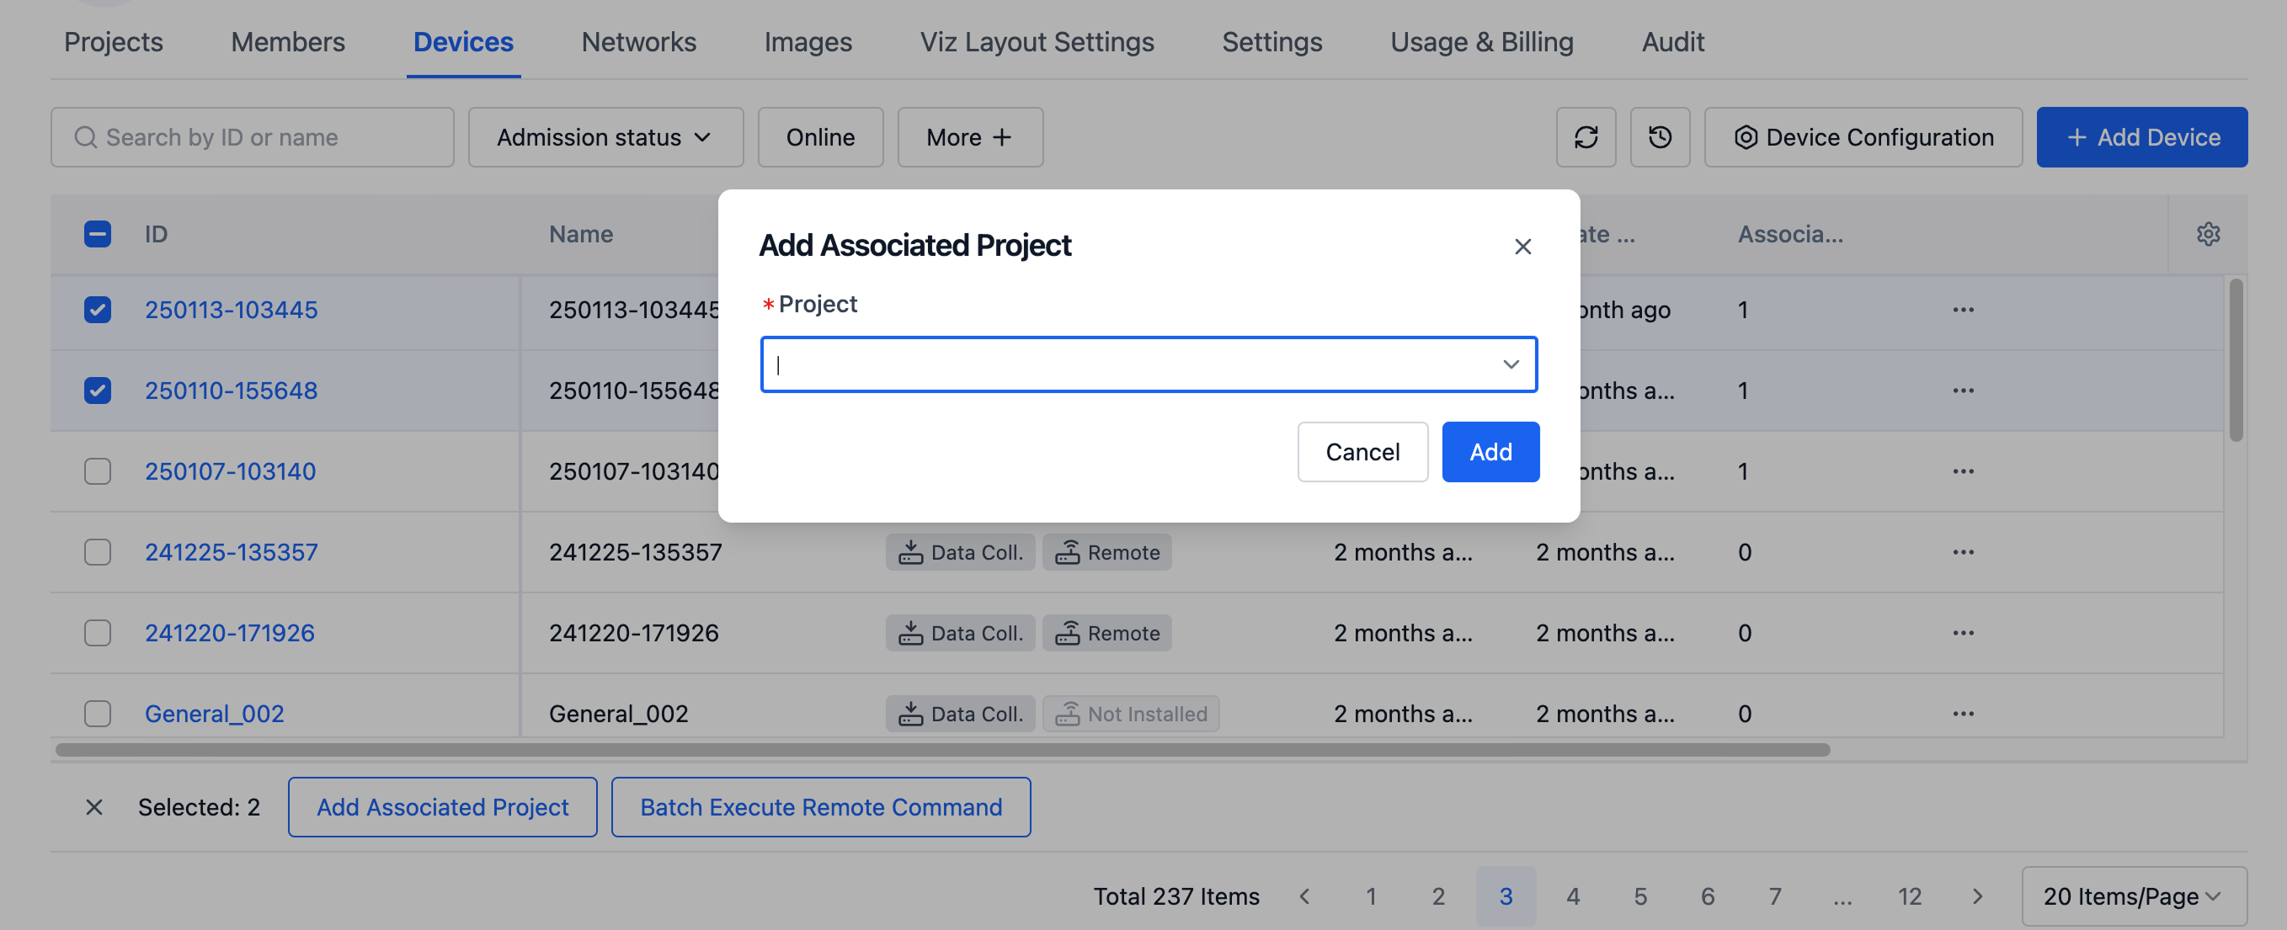
Task: Close the Add Associated Project dialog
Action: click(1522, 247)
